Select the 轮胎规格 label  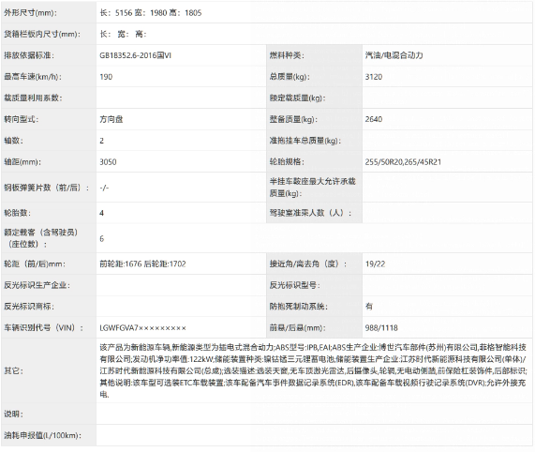[x=287, y=162]
